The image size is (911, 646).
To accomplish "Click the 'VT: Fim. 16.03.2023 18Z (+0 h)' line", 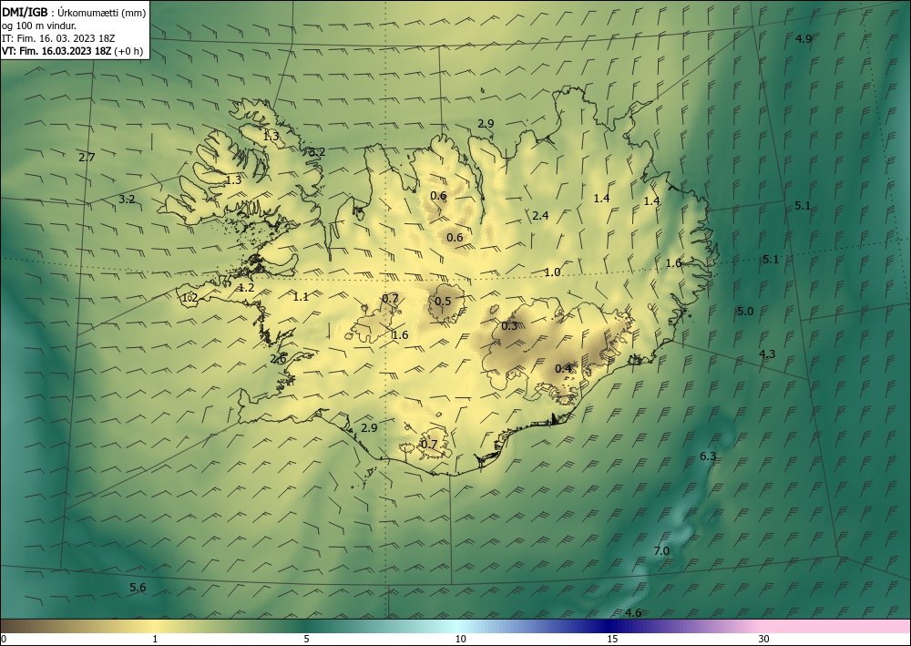I will [x=72, y=51].
